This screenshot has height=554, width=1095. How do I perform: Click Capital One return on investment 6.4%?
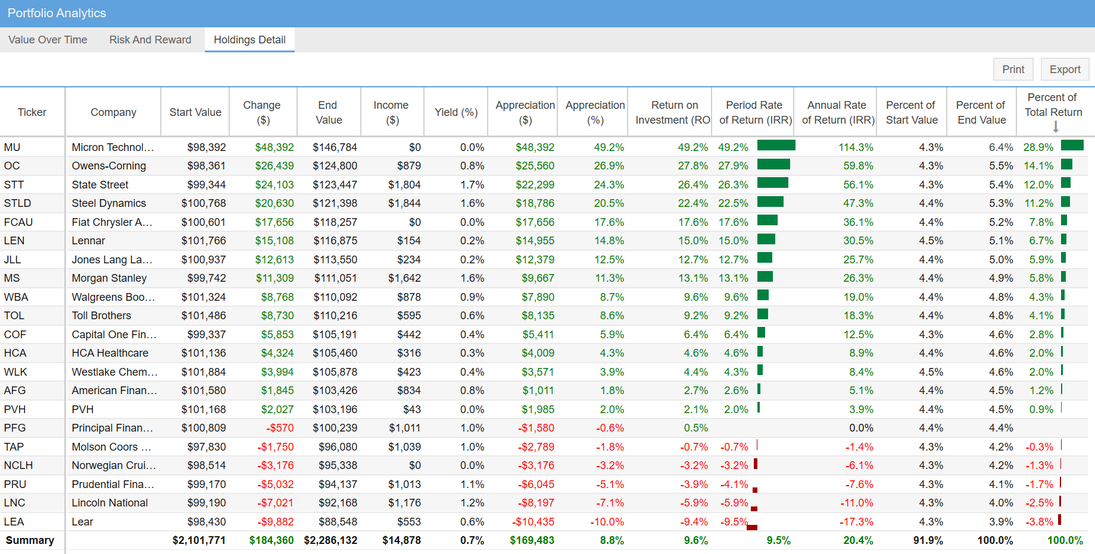pos(695,335)
